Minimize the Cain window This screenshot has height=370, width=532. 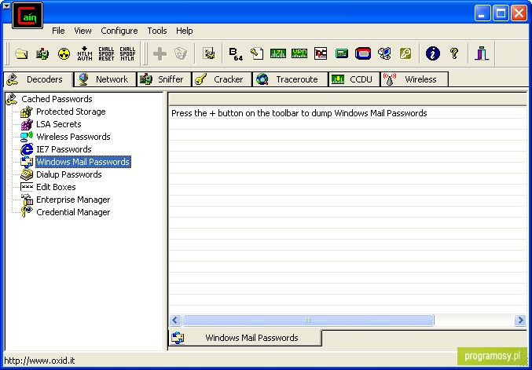pyautogui.click(x=482, y=13)
